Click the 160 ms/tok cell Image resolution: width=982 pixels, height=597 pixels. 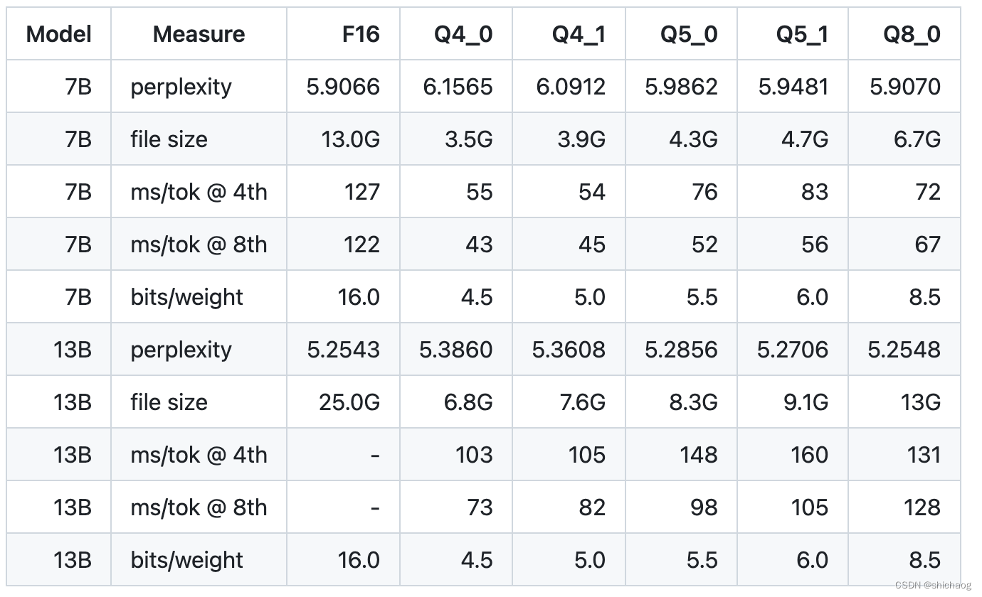[809, 455]
